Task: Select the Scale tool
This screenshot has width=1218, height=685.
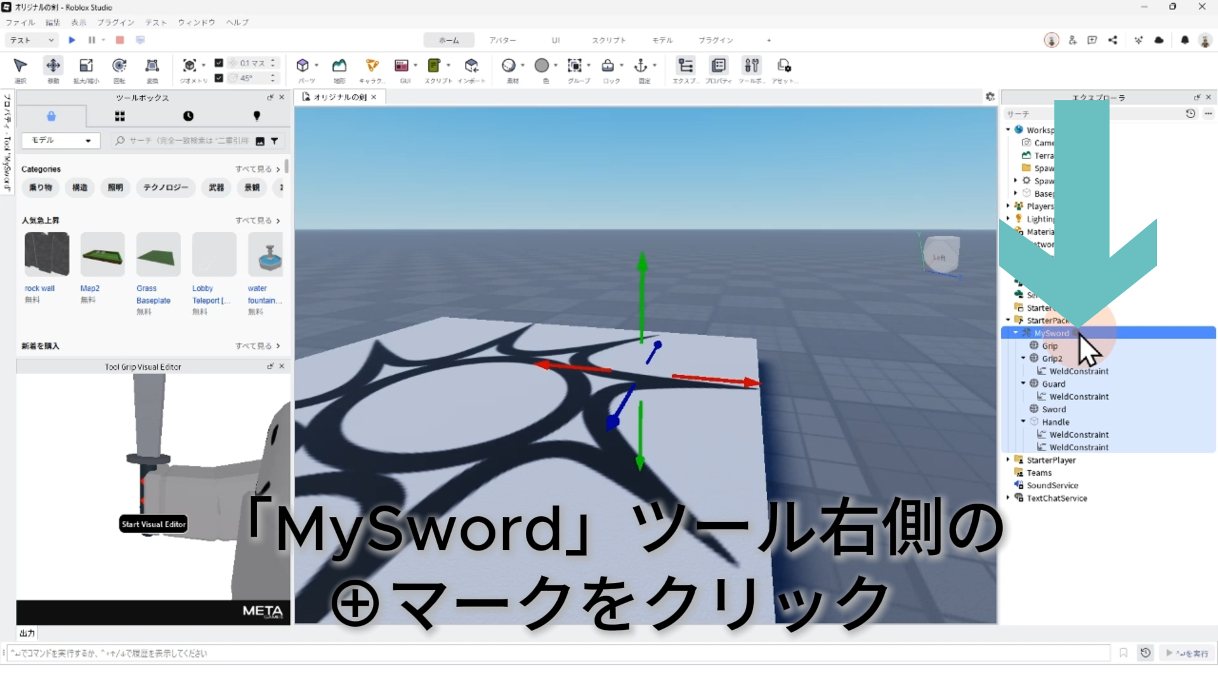Action: pos(86,66)
